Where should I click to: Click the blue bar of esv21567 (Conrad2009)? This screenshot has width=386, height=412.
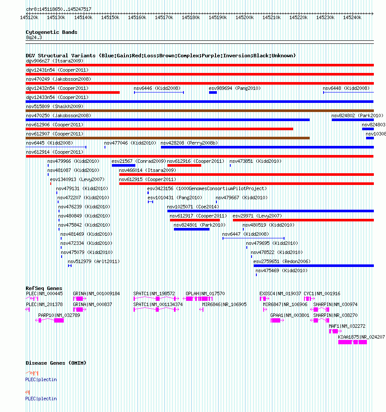pyautogui.click(x=123, y=165)
